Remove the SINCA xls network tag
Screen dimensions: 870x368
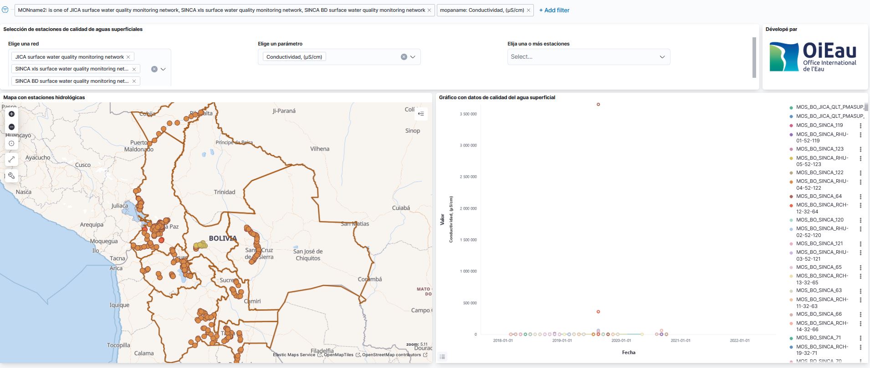point(134,69)
